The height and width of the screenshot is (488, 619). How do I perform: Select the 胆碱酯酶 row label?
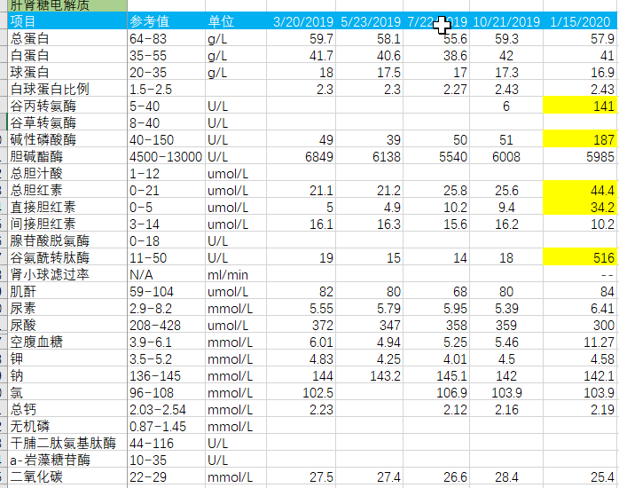click(36, 157)
